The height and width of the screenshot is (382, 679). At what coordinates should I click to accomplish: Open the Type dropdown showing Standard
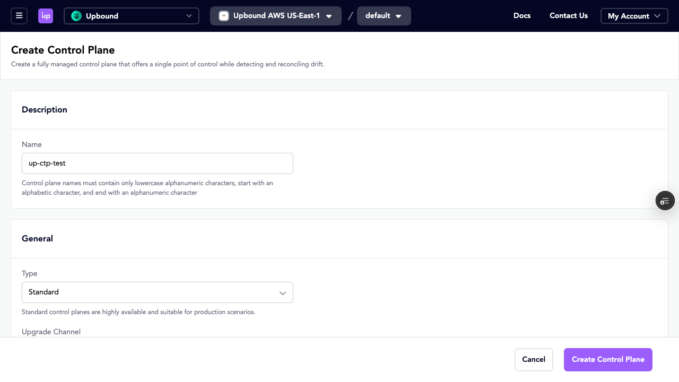pos(157,292)
